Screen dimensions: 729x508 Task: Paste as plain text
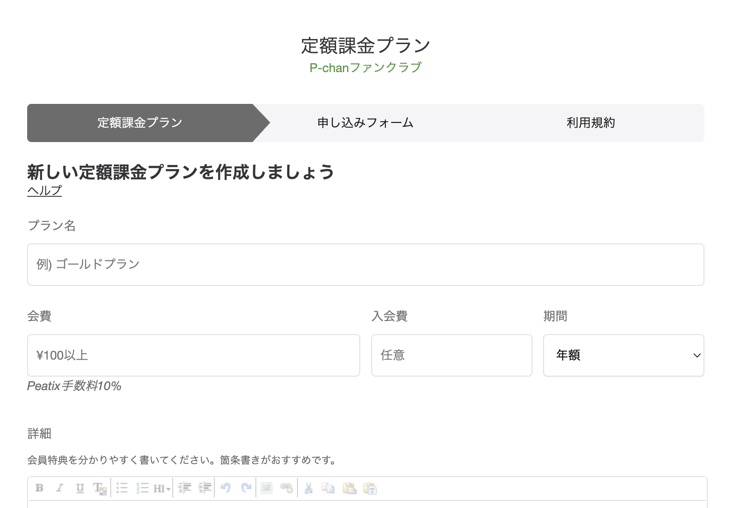tap(371, 488)
